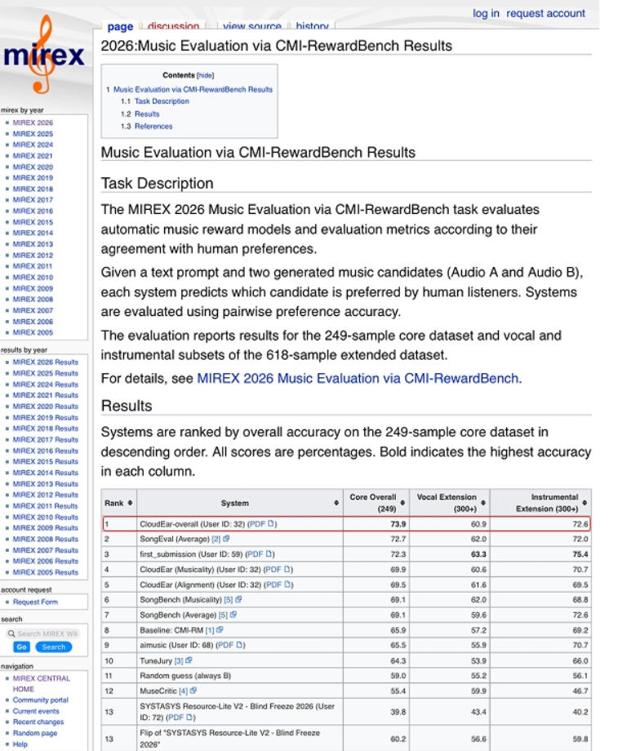The image size is (640, 751).
Task: Open MIREX 2013 Results link
Action: pyautogui.click(x=46, y=484)
